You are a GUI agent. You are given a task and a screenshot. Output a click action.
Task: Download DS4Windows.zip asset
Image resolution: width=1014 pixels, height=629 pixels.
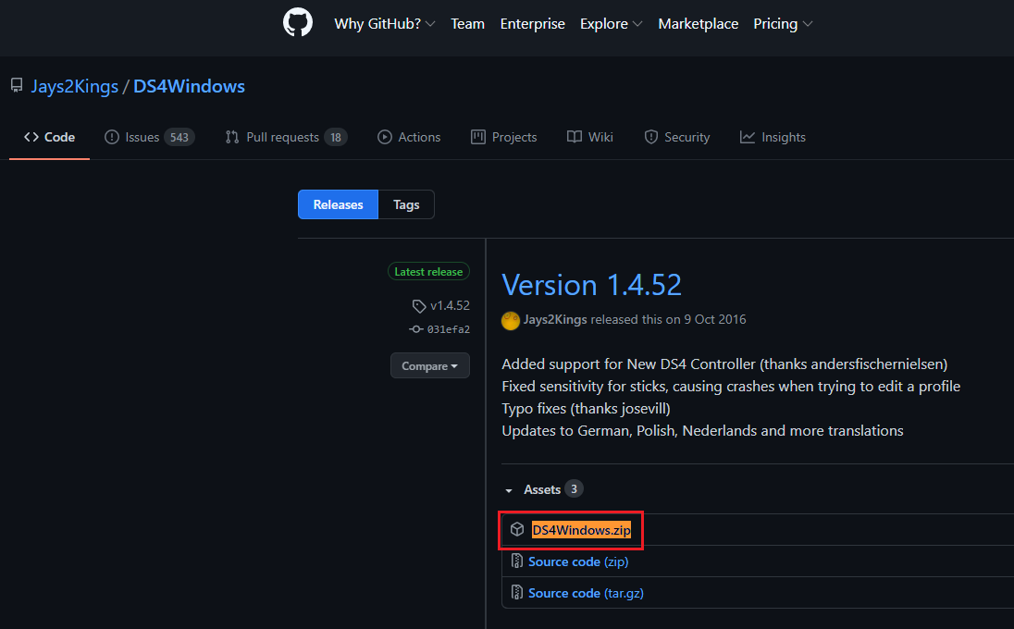581,530
